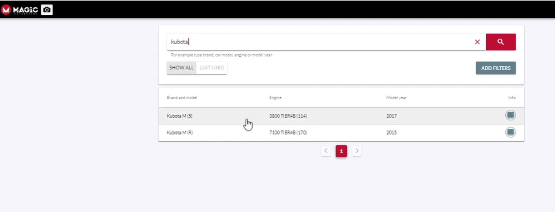Viewport: 555px width, 212px height.
Task: Go to the next results page
Action: click(x=357, y=151)
